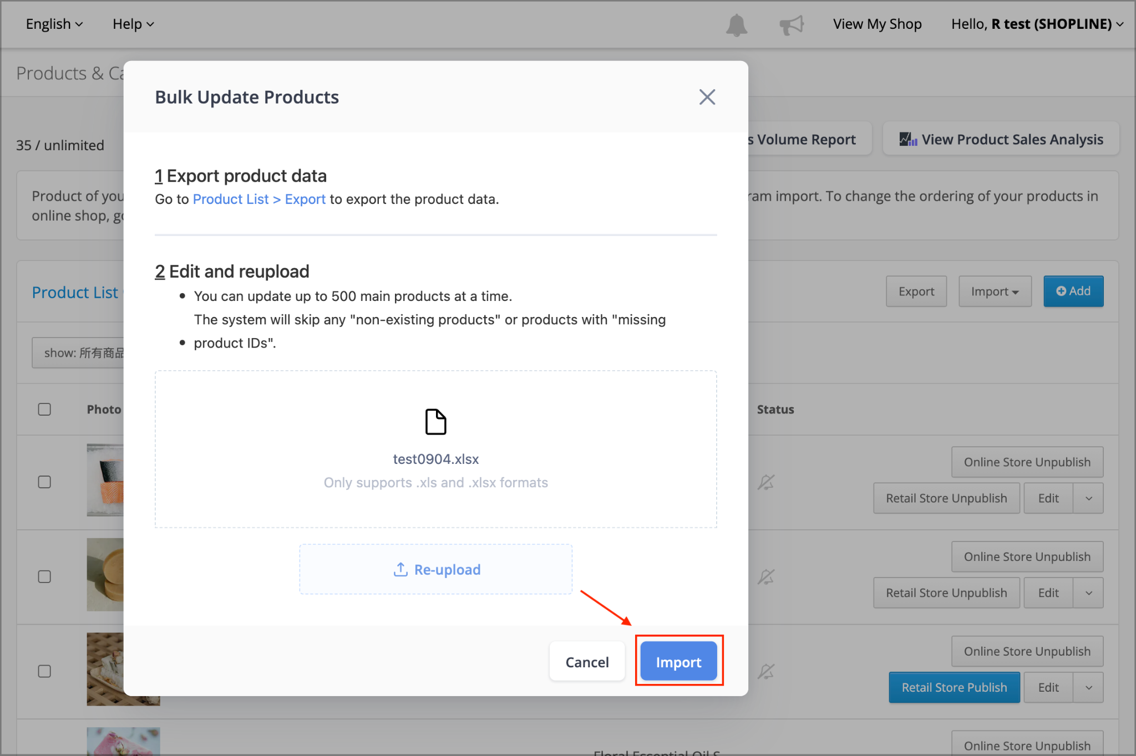Viewport: 1136px width, 756px height.
Task: Click View Product Sales Analysis button
Action: pos(1001,139)
